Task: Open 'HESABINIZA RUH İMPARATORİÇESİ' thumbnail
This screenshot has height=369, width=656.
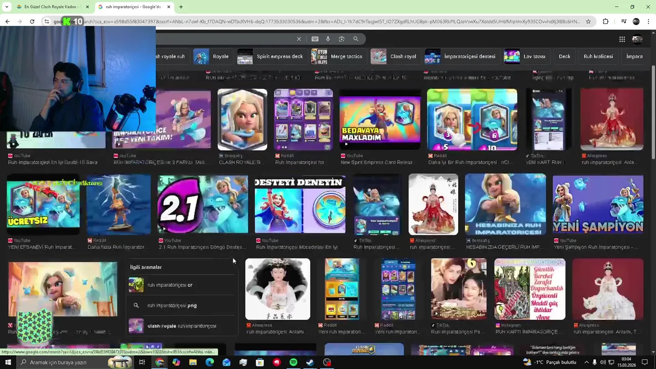Action: point(505,204)
